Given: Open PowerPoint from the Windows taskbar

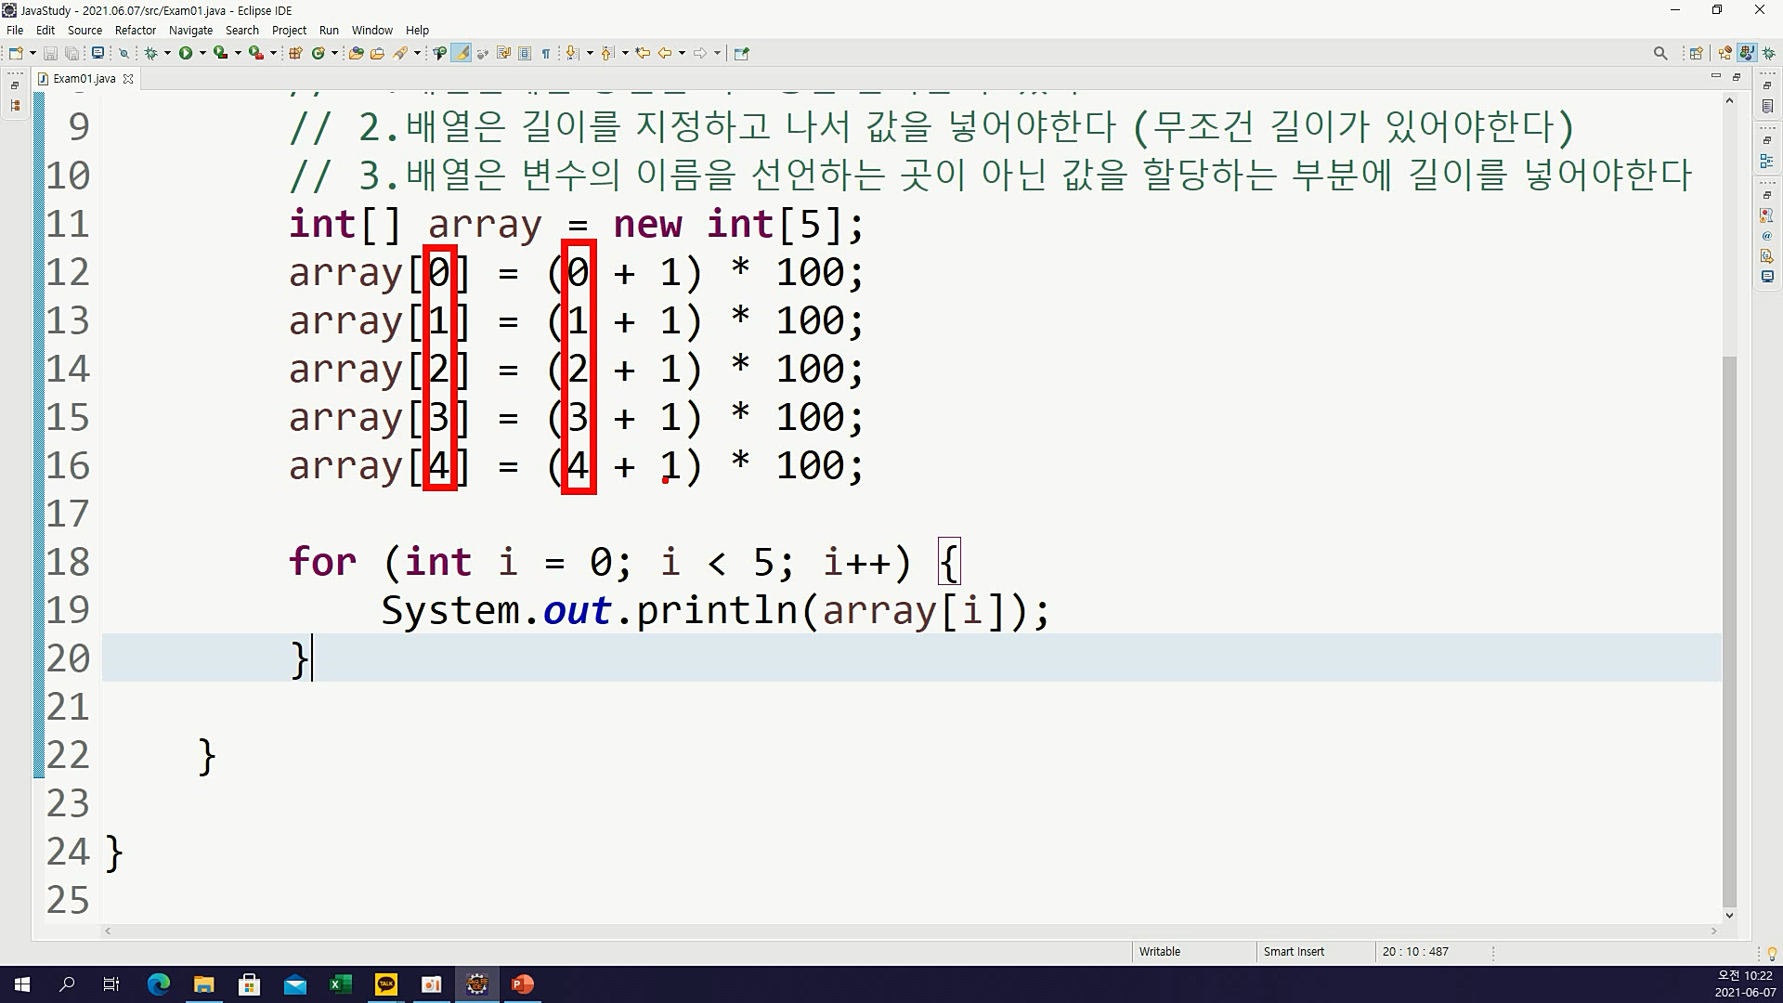Looking at the screenshot, I should click(x=522, y=984).
